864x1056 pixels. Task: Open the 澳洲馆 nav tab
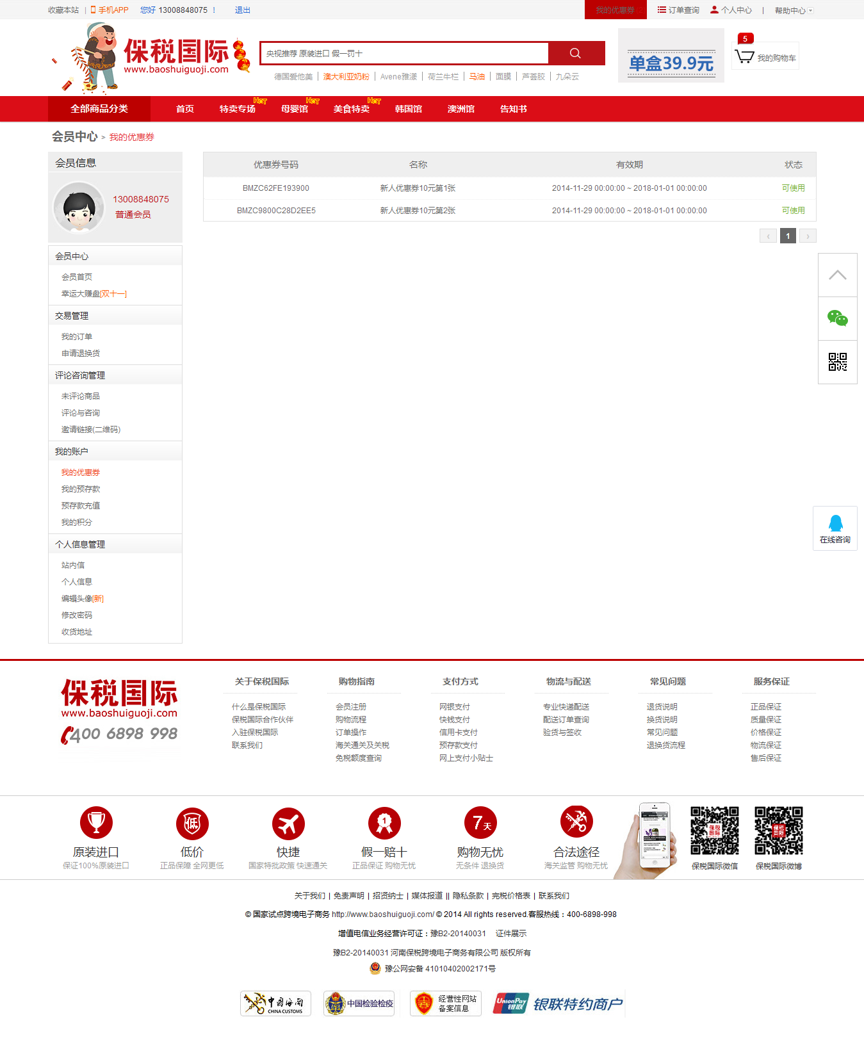[x=461, y=109]
